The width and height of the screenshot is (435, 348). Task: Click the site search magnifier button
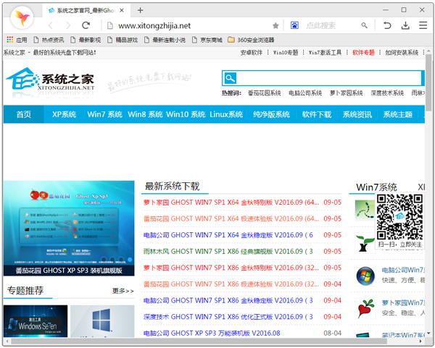tap(230, 78)
